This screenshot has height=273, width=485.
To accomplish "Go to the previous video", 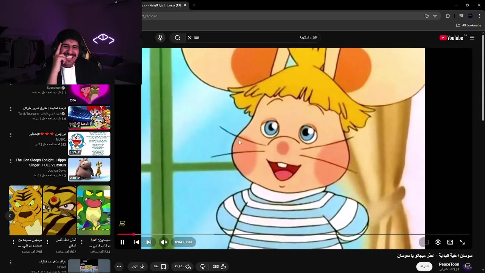I will [136, 242].
